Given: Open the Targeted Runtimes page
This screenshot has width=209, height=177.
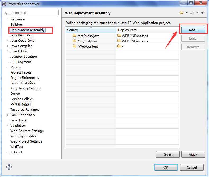Looking at the screenshot, I should [x=25, y=110].
